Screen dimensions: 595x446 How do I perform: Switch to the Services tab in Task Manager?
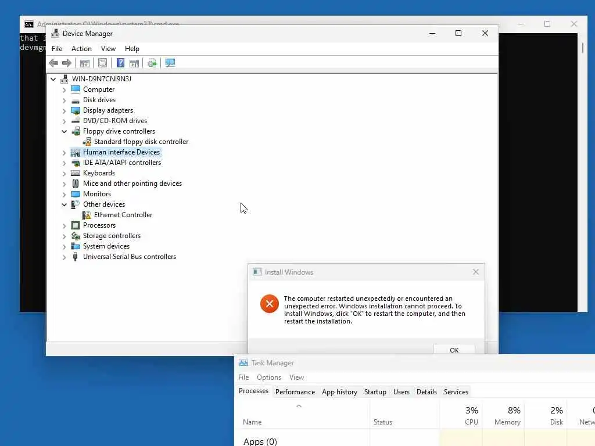(x=456, y=392)
